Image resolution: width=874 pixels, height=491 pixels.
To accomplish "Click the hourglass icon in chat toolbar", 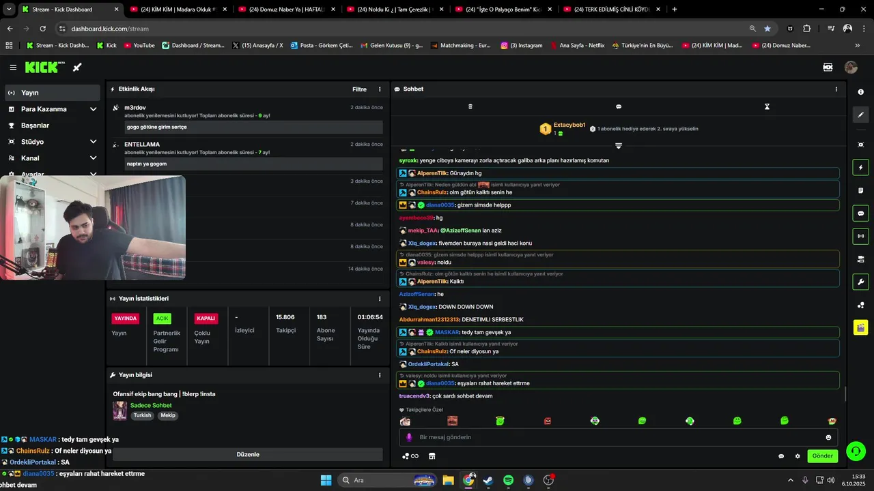I will pos(767,107).
